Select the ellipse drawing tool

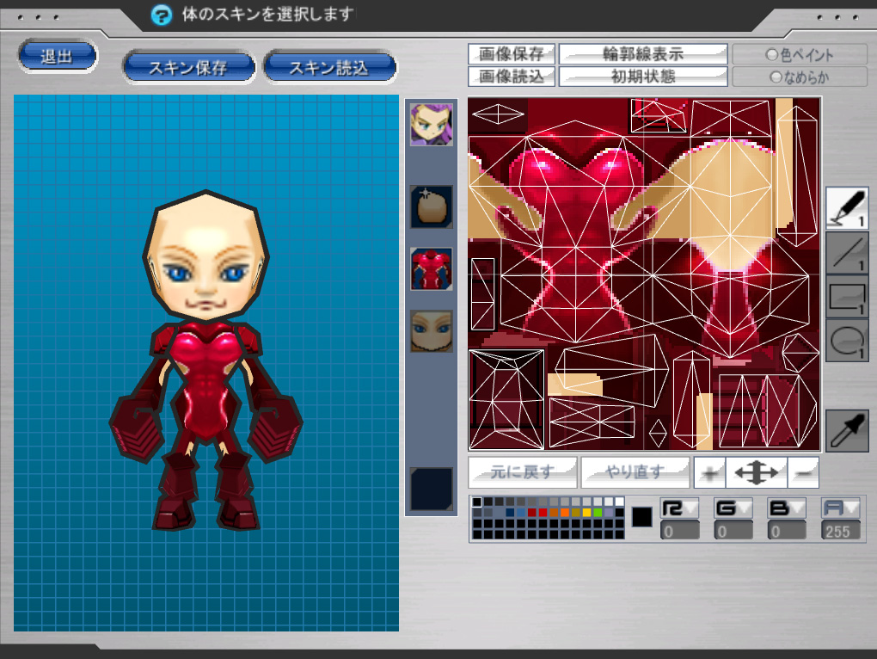point(847,342)
